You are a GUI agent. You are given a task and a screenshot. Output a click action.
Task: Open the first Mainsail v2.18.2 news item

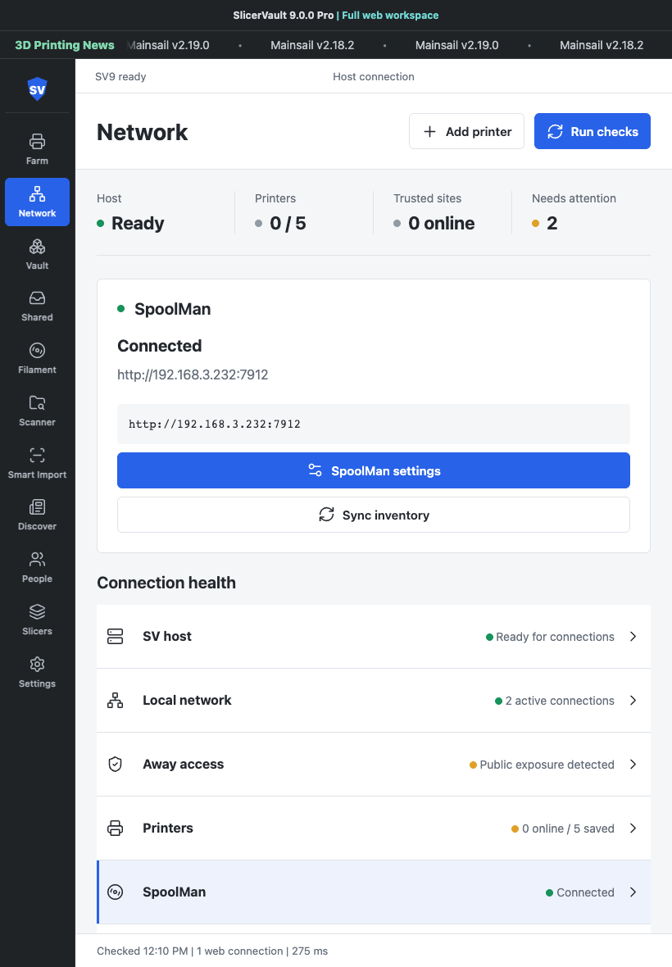[312, 45]
